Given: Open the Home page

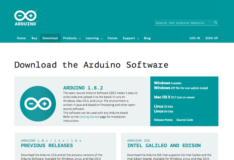Looking at the screenshot, I should coord(21,38).
